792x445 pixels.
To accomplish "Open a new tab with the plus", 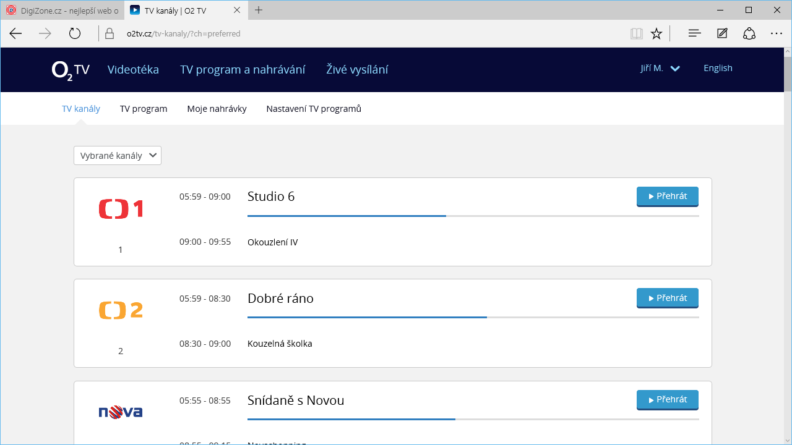I will (259, 10).
